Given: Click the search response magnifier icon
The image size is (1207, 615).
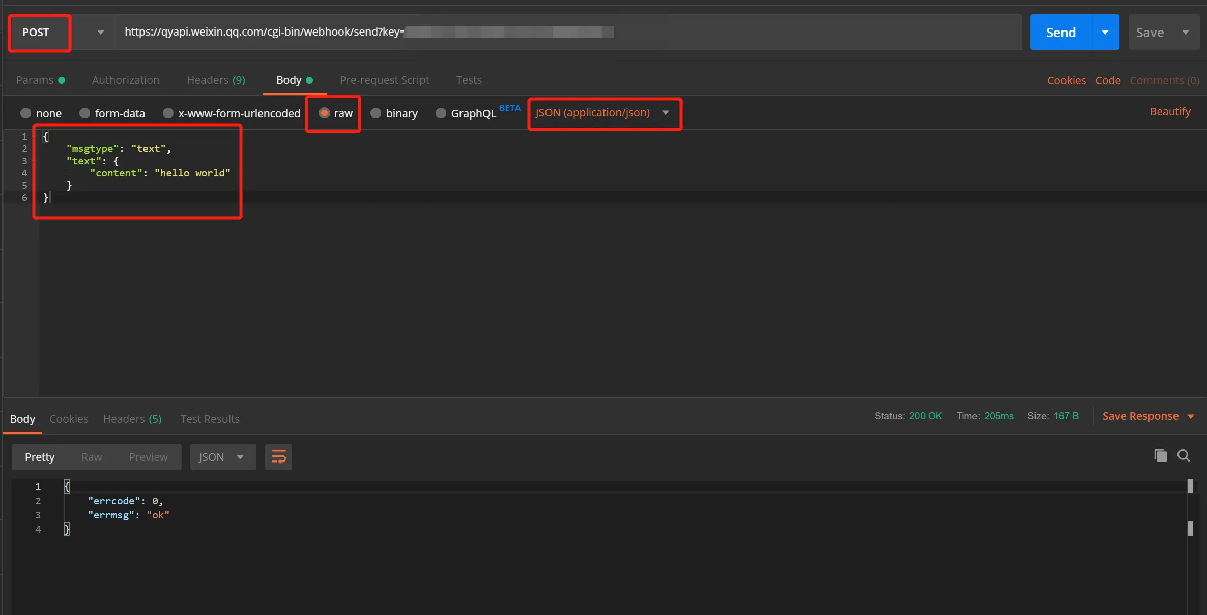Looking at the screenshot, I should 1184,455.
